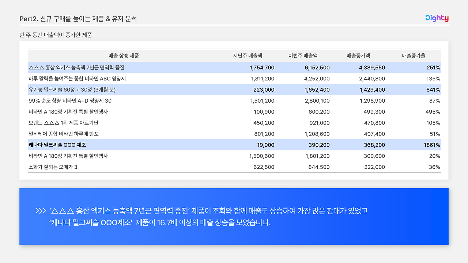Image resolution: width=468 pixels, height=263 pixels.
Task: Click the growth rate 36%
Action: 435,167
